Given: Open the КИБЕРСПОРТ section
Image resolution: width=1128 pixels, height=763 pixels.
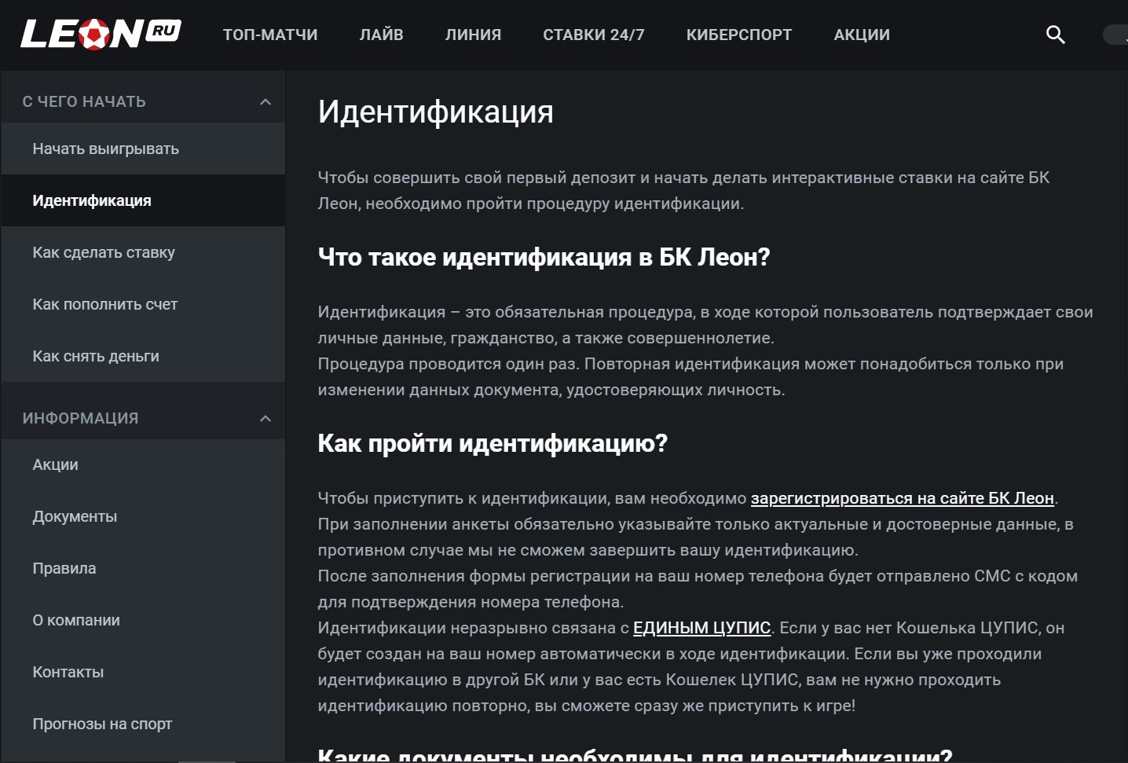Looking at the screenshot, I should pos(739,35).
